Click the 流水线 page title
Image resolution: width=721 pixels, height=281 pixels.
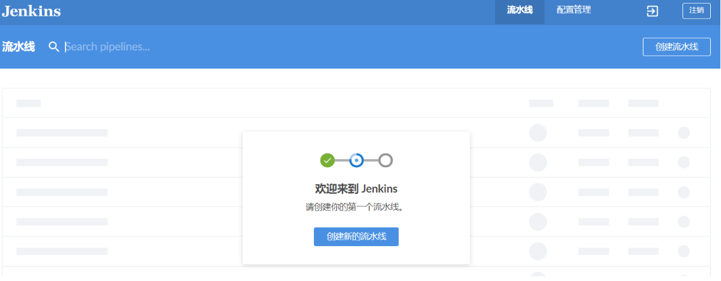[x=19, y=47]
